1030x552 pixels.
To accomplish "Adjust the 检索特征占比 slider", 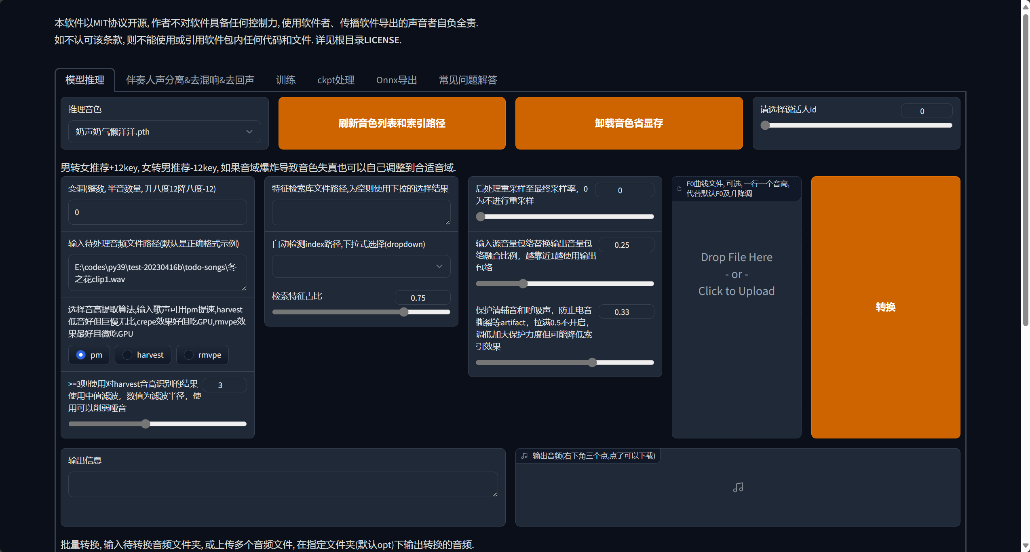I will (x=361, y=312).
